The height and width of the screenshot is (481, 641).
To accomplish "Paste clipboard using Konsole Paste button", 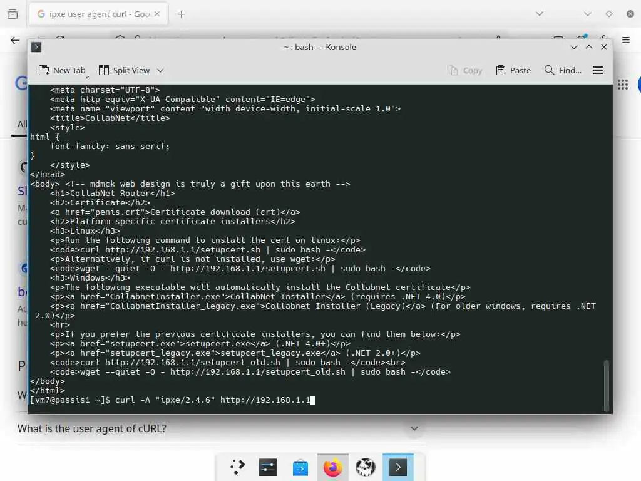I will click(513, 70).
